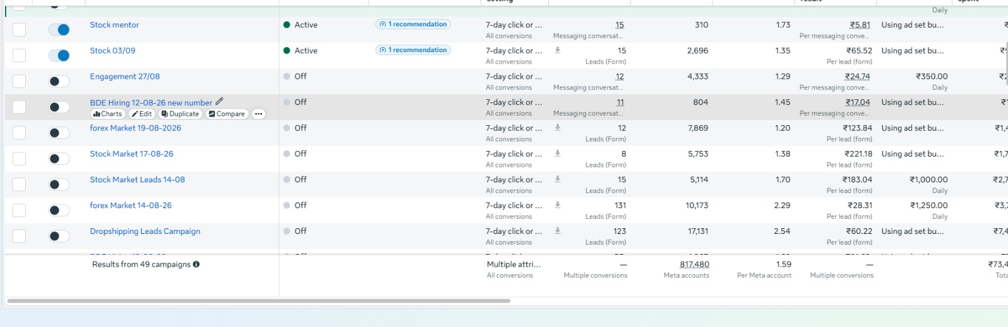
Task: Select the forex Market 14-08-26 row checkbox
Action: coord(20,210)
